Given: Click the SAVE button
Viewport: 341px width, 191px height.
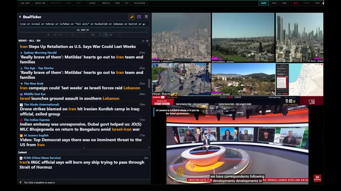Looking at the screenshot, I should pos(274,3).
